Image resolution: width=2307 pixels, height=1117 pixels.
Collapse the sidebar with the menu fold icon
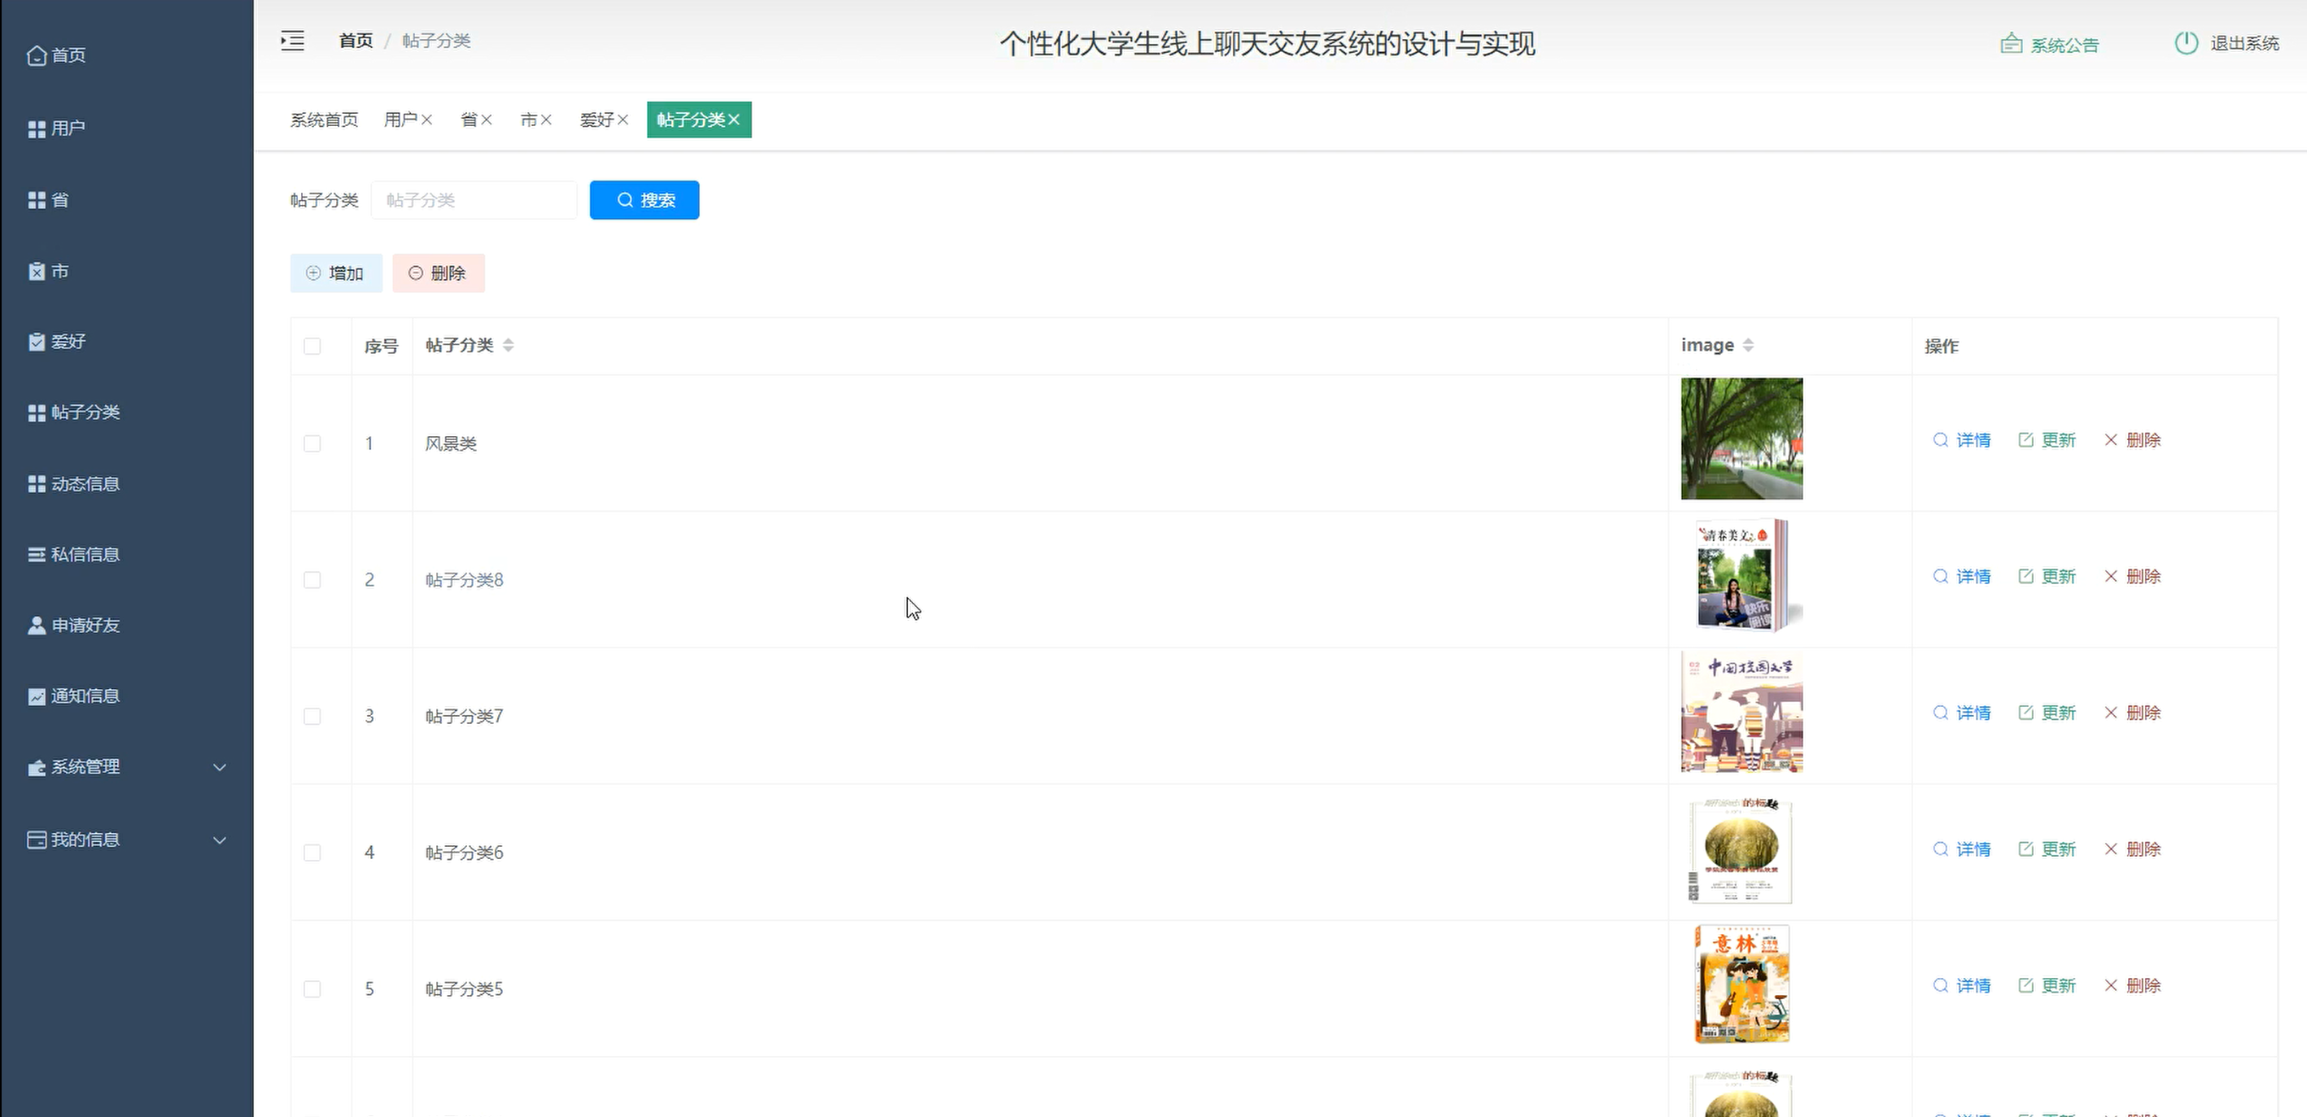[x=293, y=41]
